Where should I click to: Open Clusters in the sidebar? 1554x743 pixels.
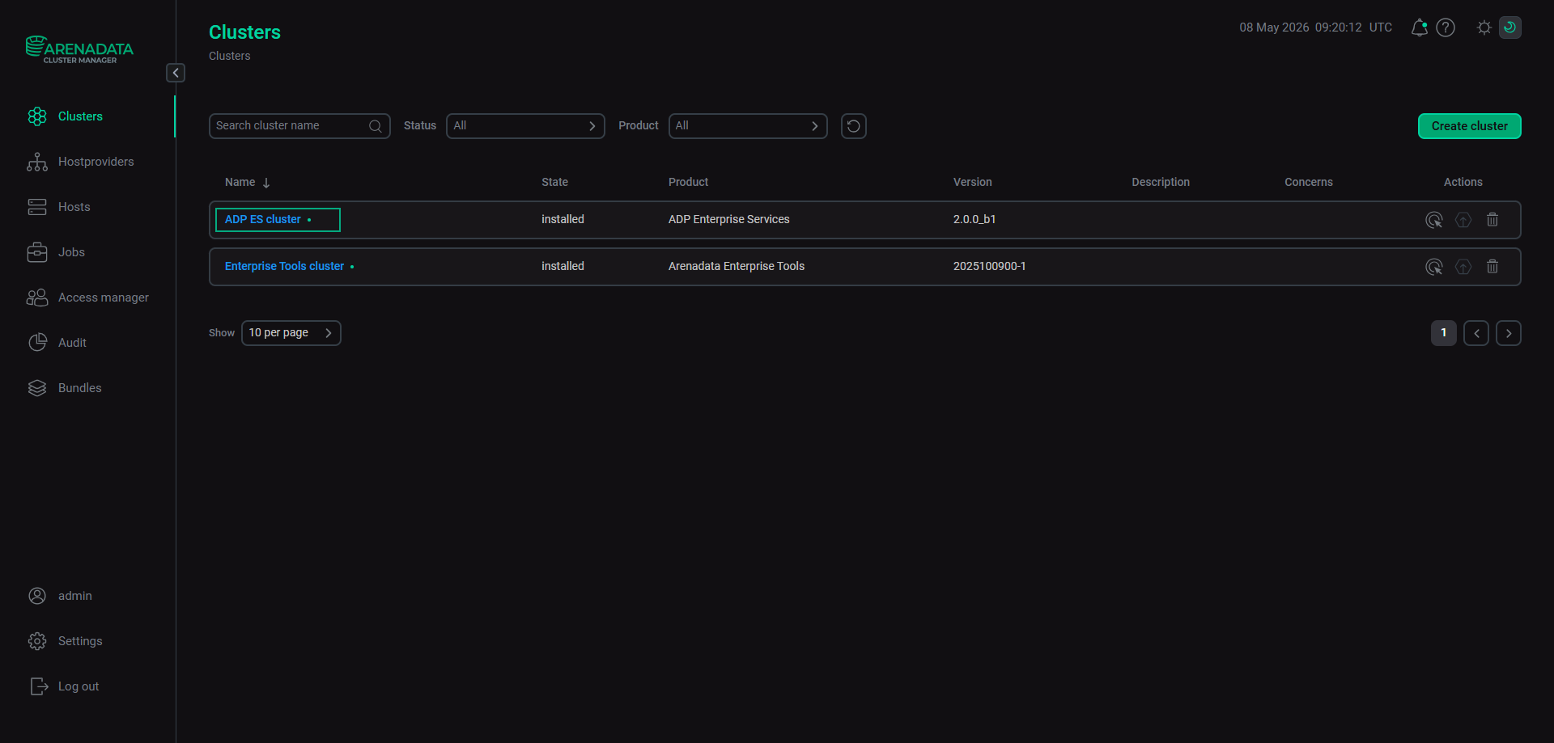pyautogui.click(x=80, y=116)
